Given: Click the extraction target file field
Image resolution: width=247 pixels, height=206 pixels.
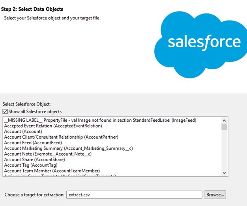Looking at the screenshot, I should coord(134,195).
